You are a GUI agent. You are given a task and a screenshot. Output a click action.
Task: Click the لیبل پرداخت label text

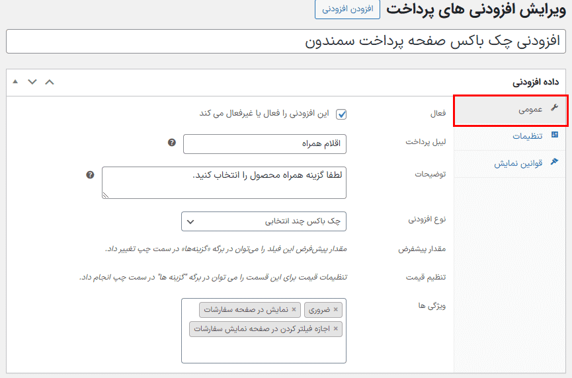[426, 142]
